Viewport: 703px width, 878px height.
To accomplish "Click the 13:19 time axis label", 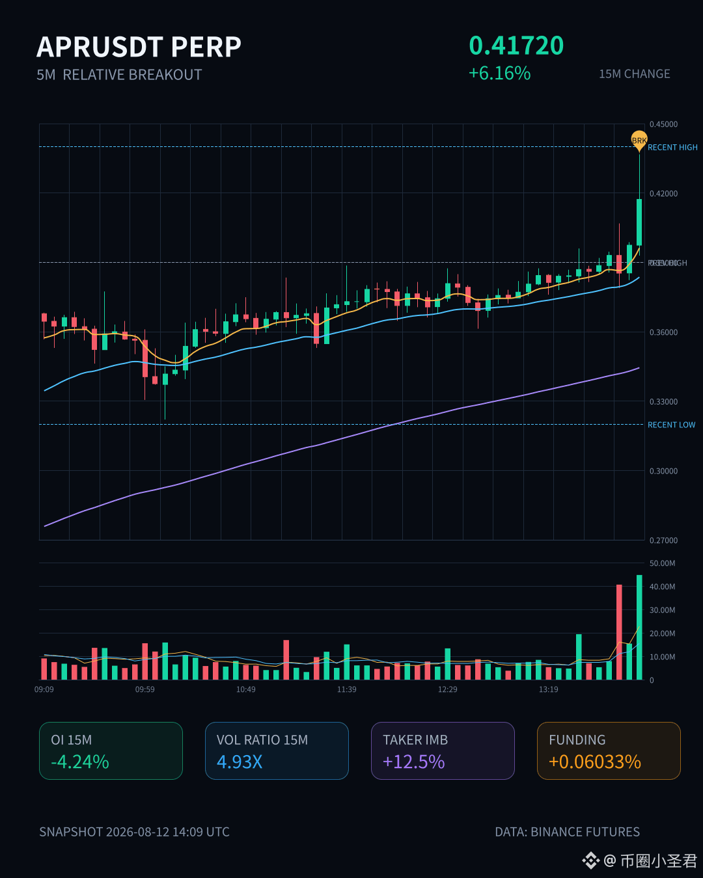I will pyautogui.click(x=548, y=689).
